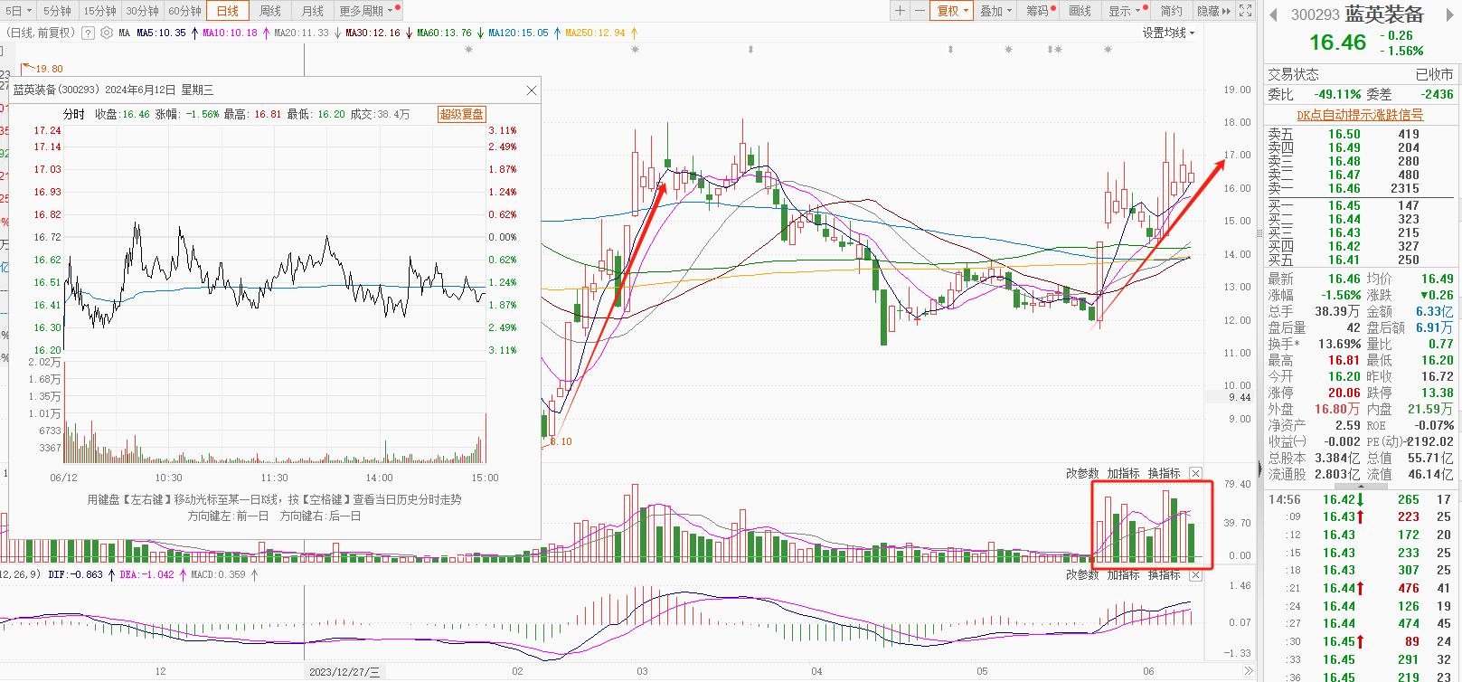Open the MA settings gear icon
This screenshot has width=1462, height=682.
tap(107, 33)
